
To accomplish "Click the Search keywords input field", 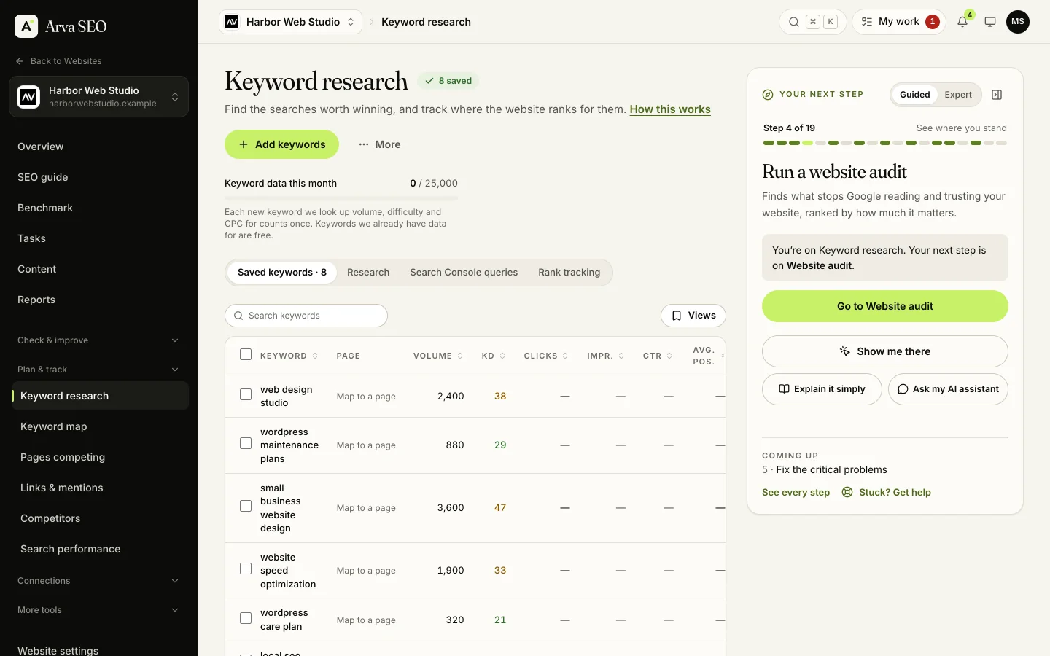I will (306, 316).
